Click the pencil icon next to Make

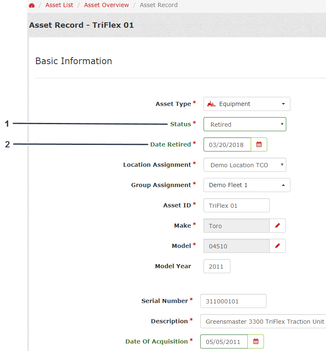(278, 226)
